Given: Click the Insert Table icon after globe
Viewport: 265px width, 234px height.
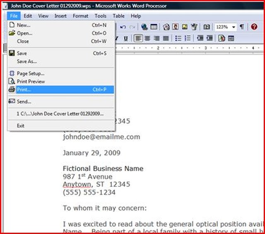Looking at the screenshot, I should (x=154, y=27).
